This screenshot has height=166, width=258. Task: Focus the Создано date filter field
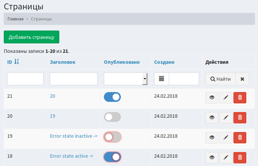pos(184,79)
